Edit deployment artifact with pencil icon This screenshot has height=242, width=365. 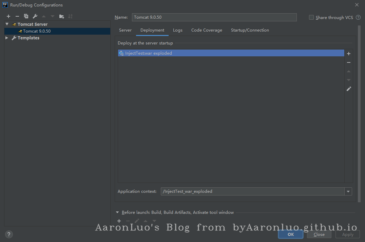click(x=349, y=89)
